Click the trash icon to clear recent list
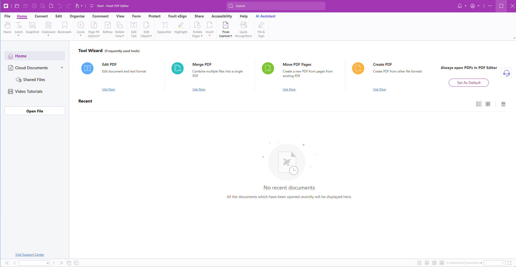The width and height of the screenshot is (516, 267). (503, 104)
